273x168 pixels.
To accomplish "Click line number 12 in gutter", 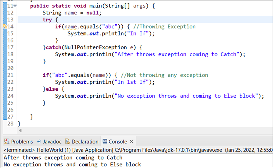I will click(x=10, y=13).
